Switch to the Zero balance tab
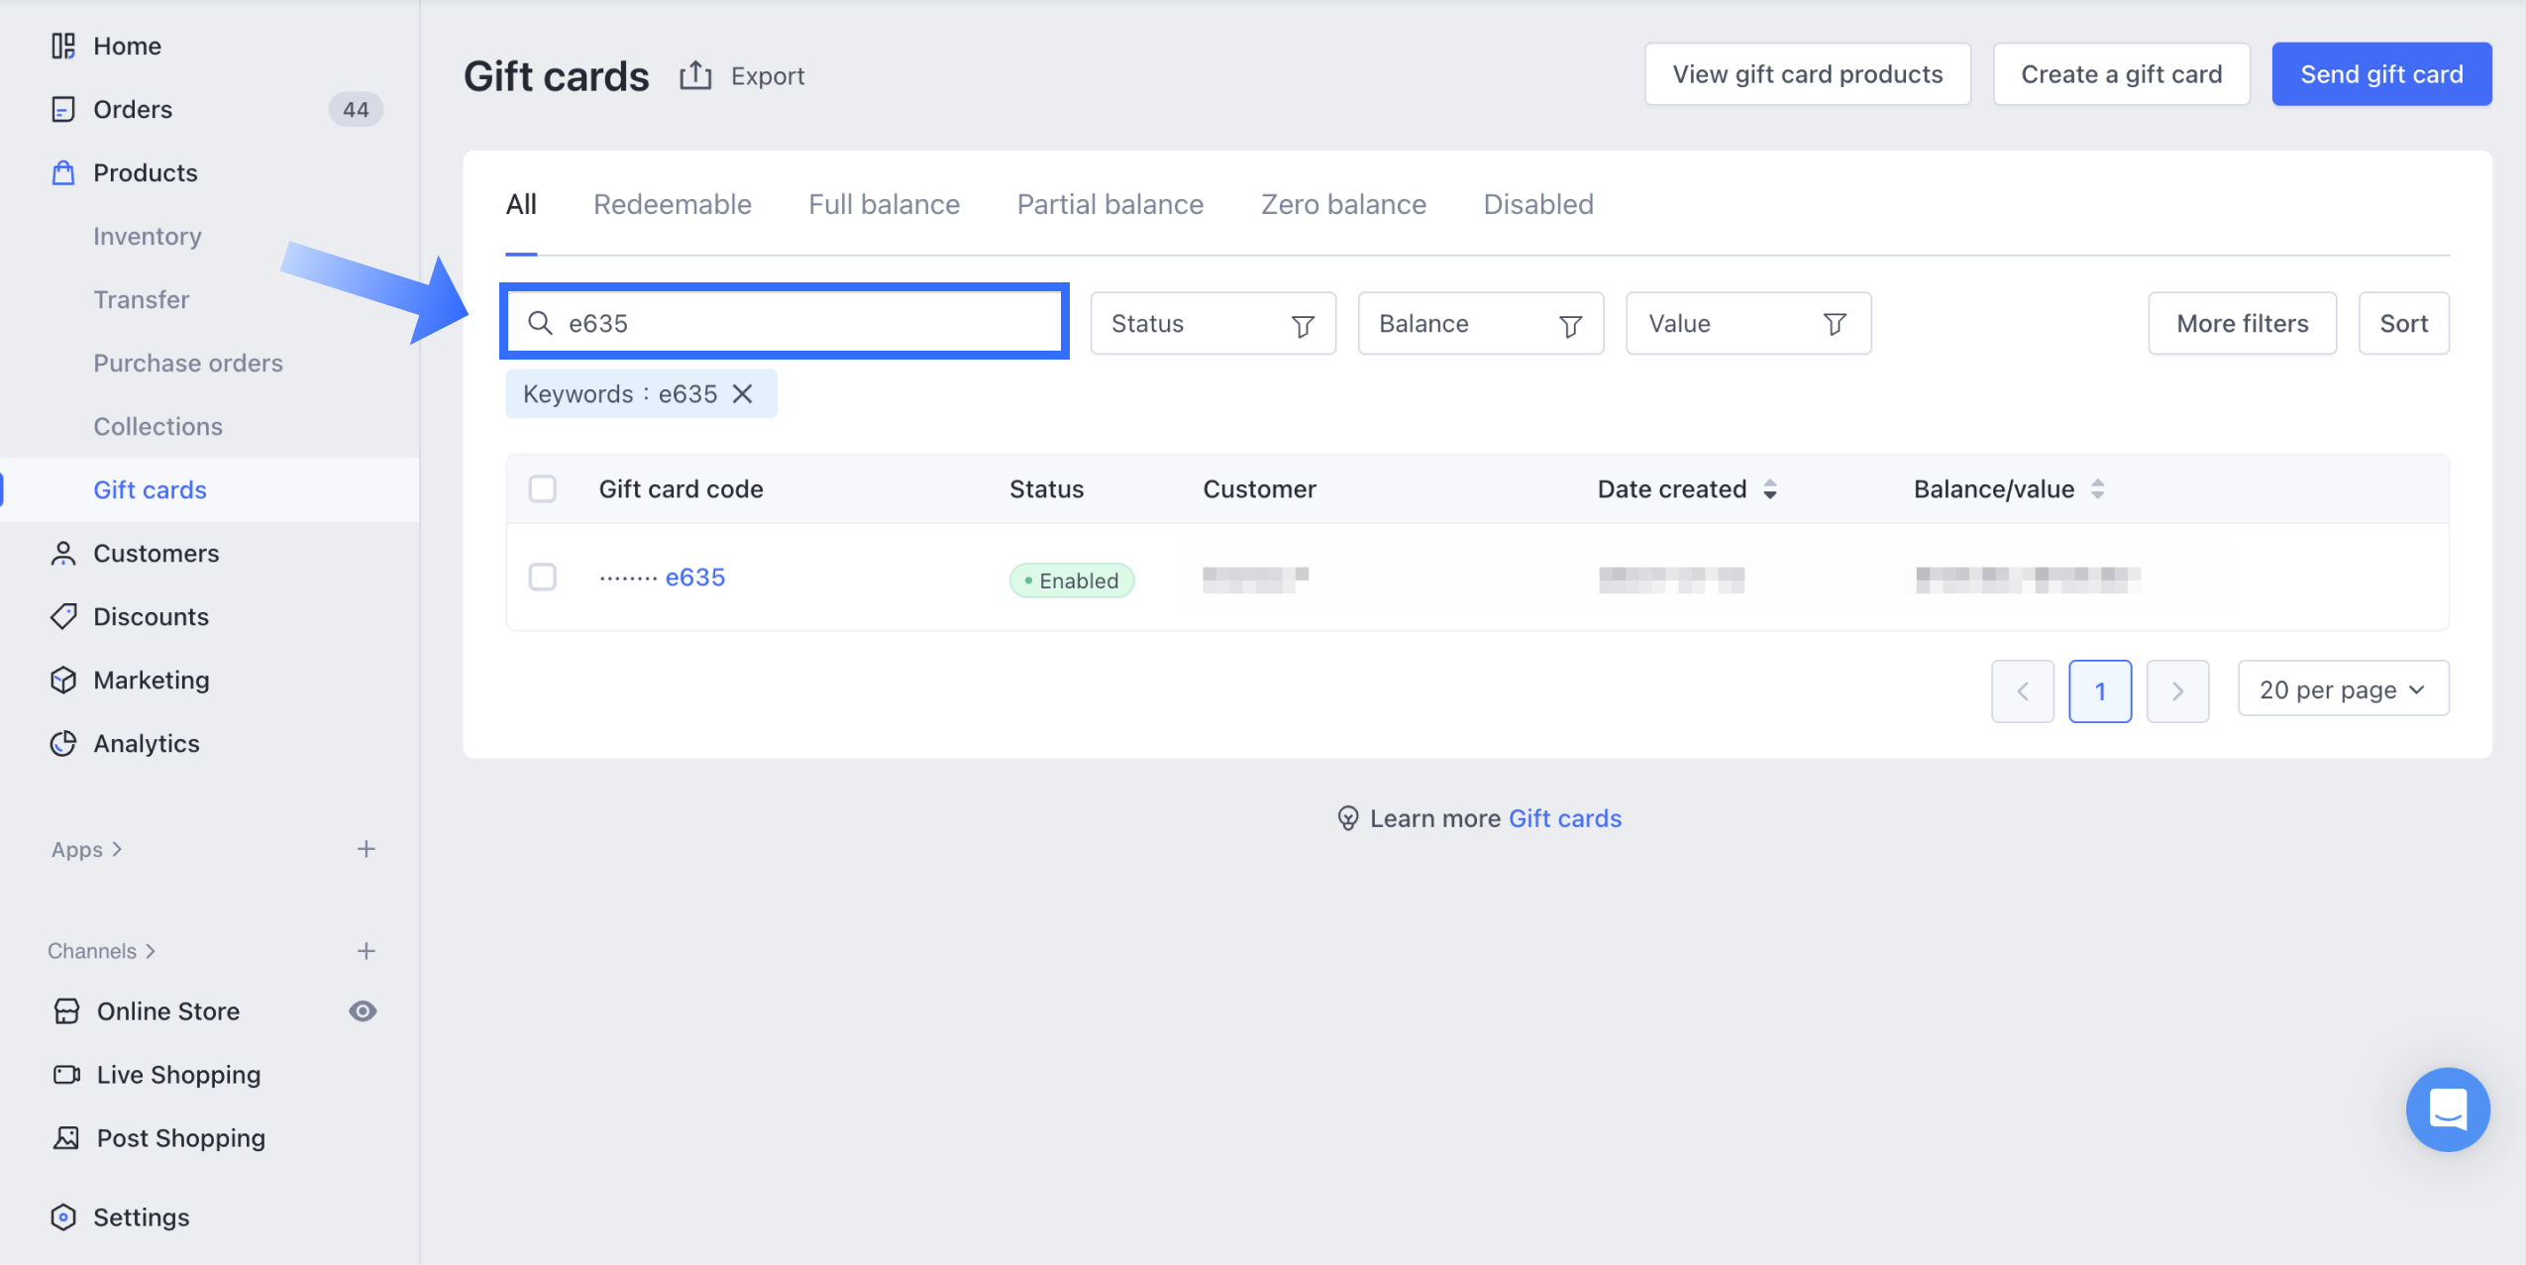This screenshot has width=2526, height=1265. click(x=1343, y=204)
